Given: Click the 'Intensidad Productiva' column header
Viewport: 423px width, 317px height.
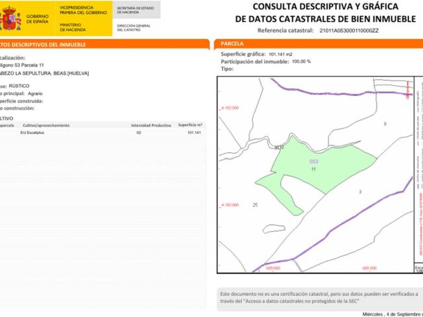Looking at the screenshot, I should click(x=151, y=125).
